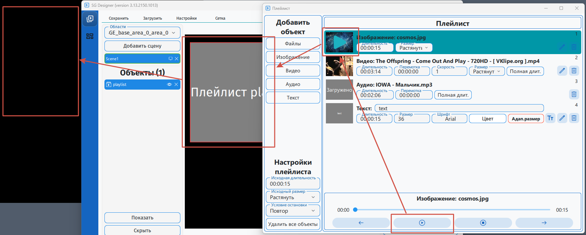The width and height of the screenshot is (586, 235).
Task: Click the playback progress slider handle
Action: [x=355, y=210]
